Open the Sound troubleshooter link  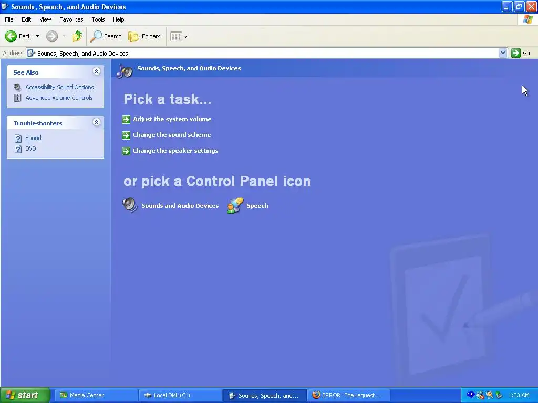pyautogui.click(x=33, y=138)
